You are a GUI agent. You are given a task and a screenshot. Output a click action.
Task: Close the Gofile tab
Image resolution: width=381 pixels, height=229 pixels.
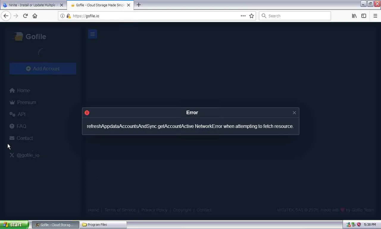click(x=129, y=5)
